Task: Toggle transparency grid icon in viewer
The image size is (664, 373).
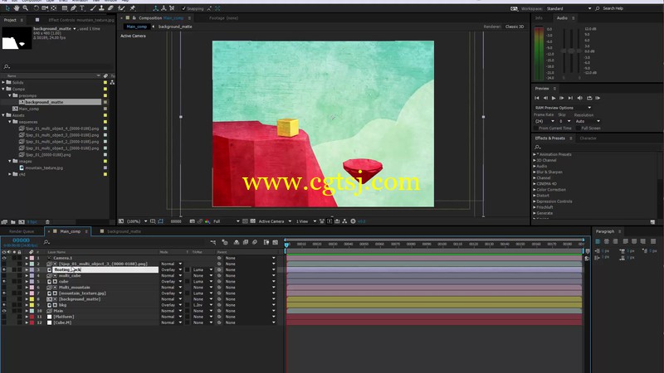Action: (253, 220)
